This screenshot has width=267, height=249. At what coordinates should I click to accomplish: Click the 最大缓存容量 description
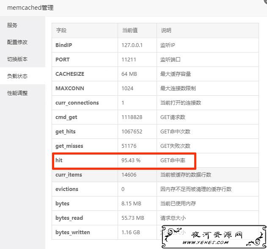click(176, 74)
